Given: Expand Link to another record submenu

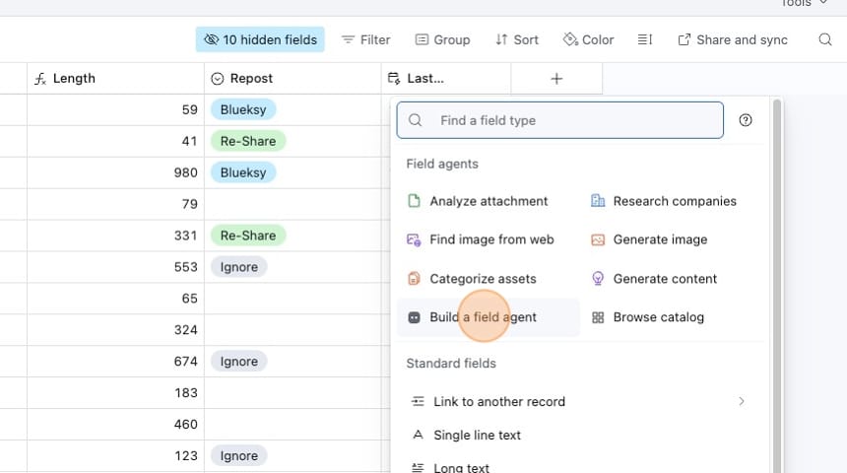Looking at the screenshot, I should click(x=741, y=401).
